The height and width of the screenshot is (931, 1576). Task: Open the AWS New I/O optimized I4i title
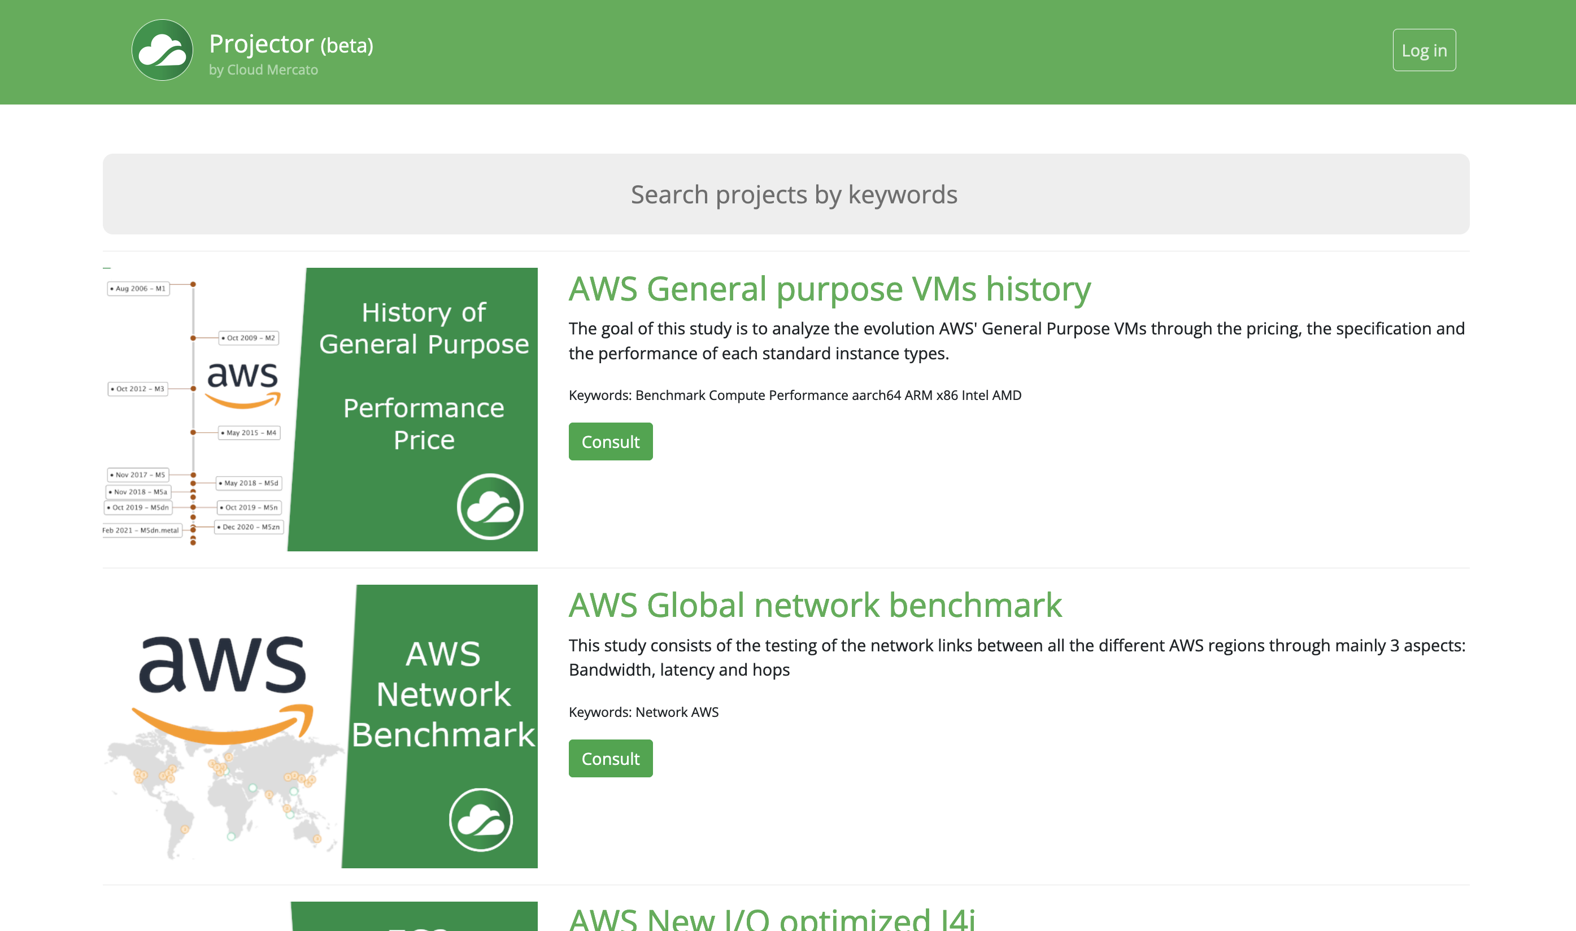(772, 919)
